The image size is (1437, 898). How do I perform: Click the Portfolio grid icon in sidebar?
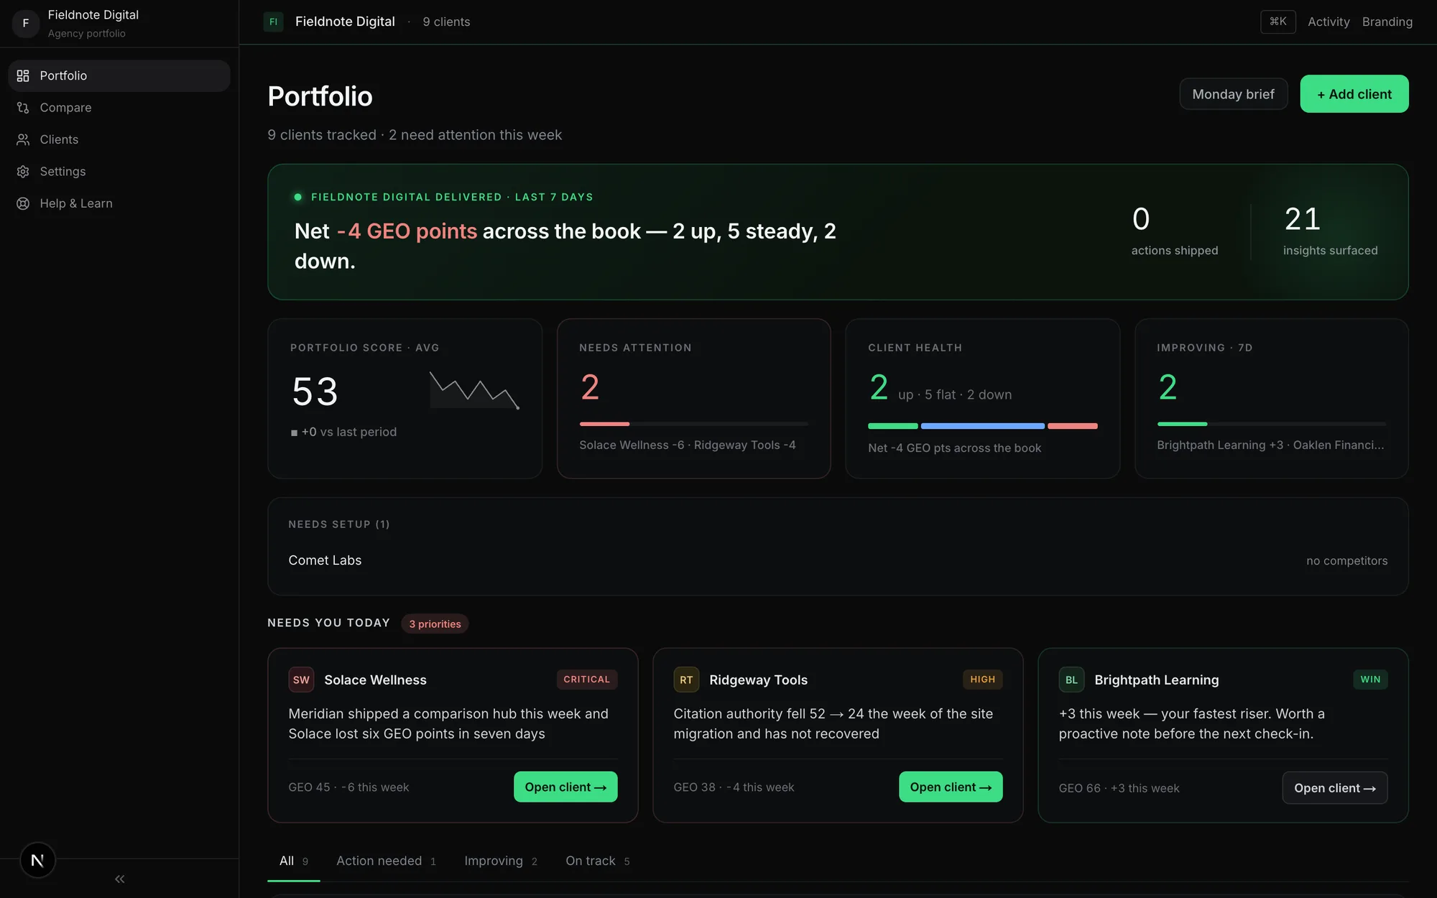pos(23,75)
